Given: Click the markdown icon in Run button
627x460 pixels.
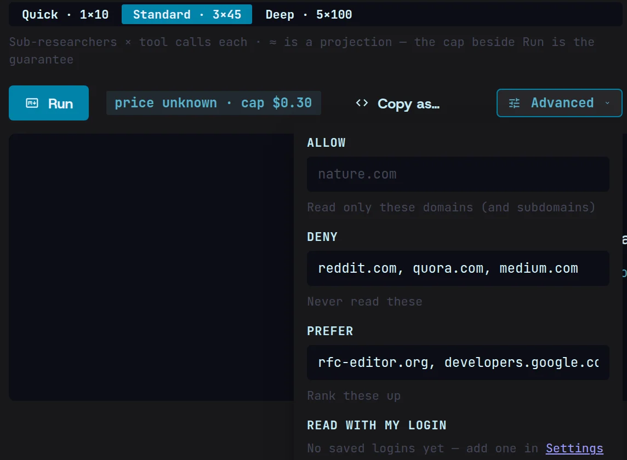Looking at the screenshot, I should point(32,104).
